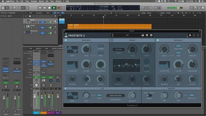The width and height of the screenshot is (206, 116).
Task: Click the Drums track icon
Action: pos(28,26)
